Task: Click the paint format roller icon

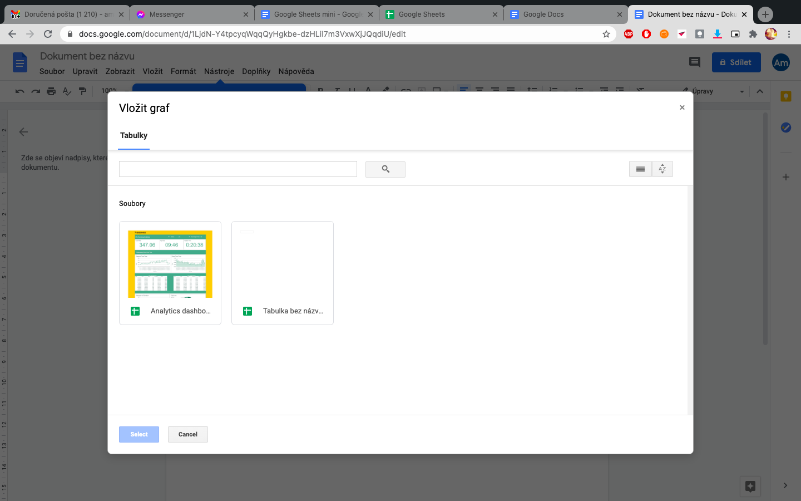Action: tap(82, 91)
